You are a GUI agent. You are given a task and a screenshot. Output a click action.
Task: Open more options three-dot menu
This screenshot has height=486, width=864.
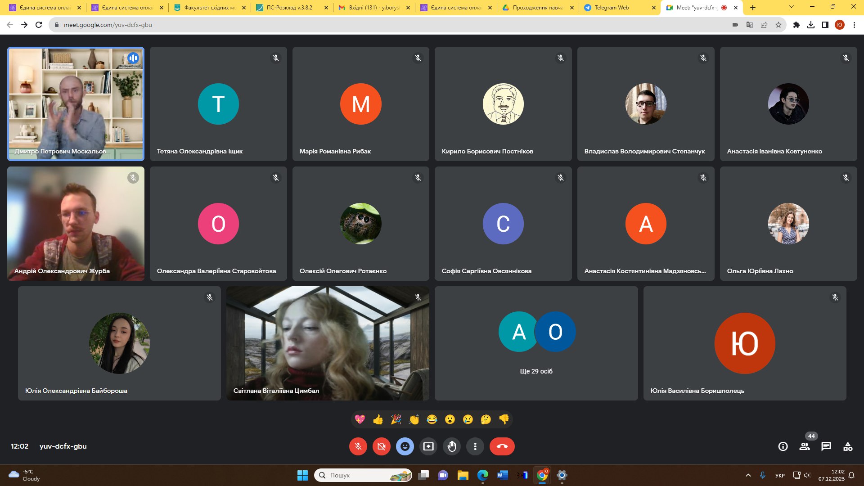[475, 446]
